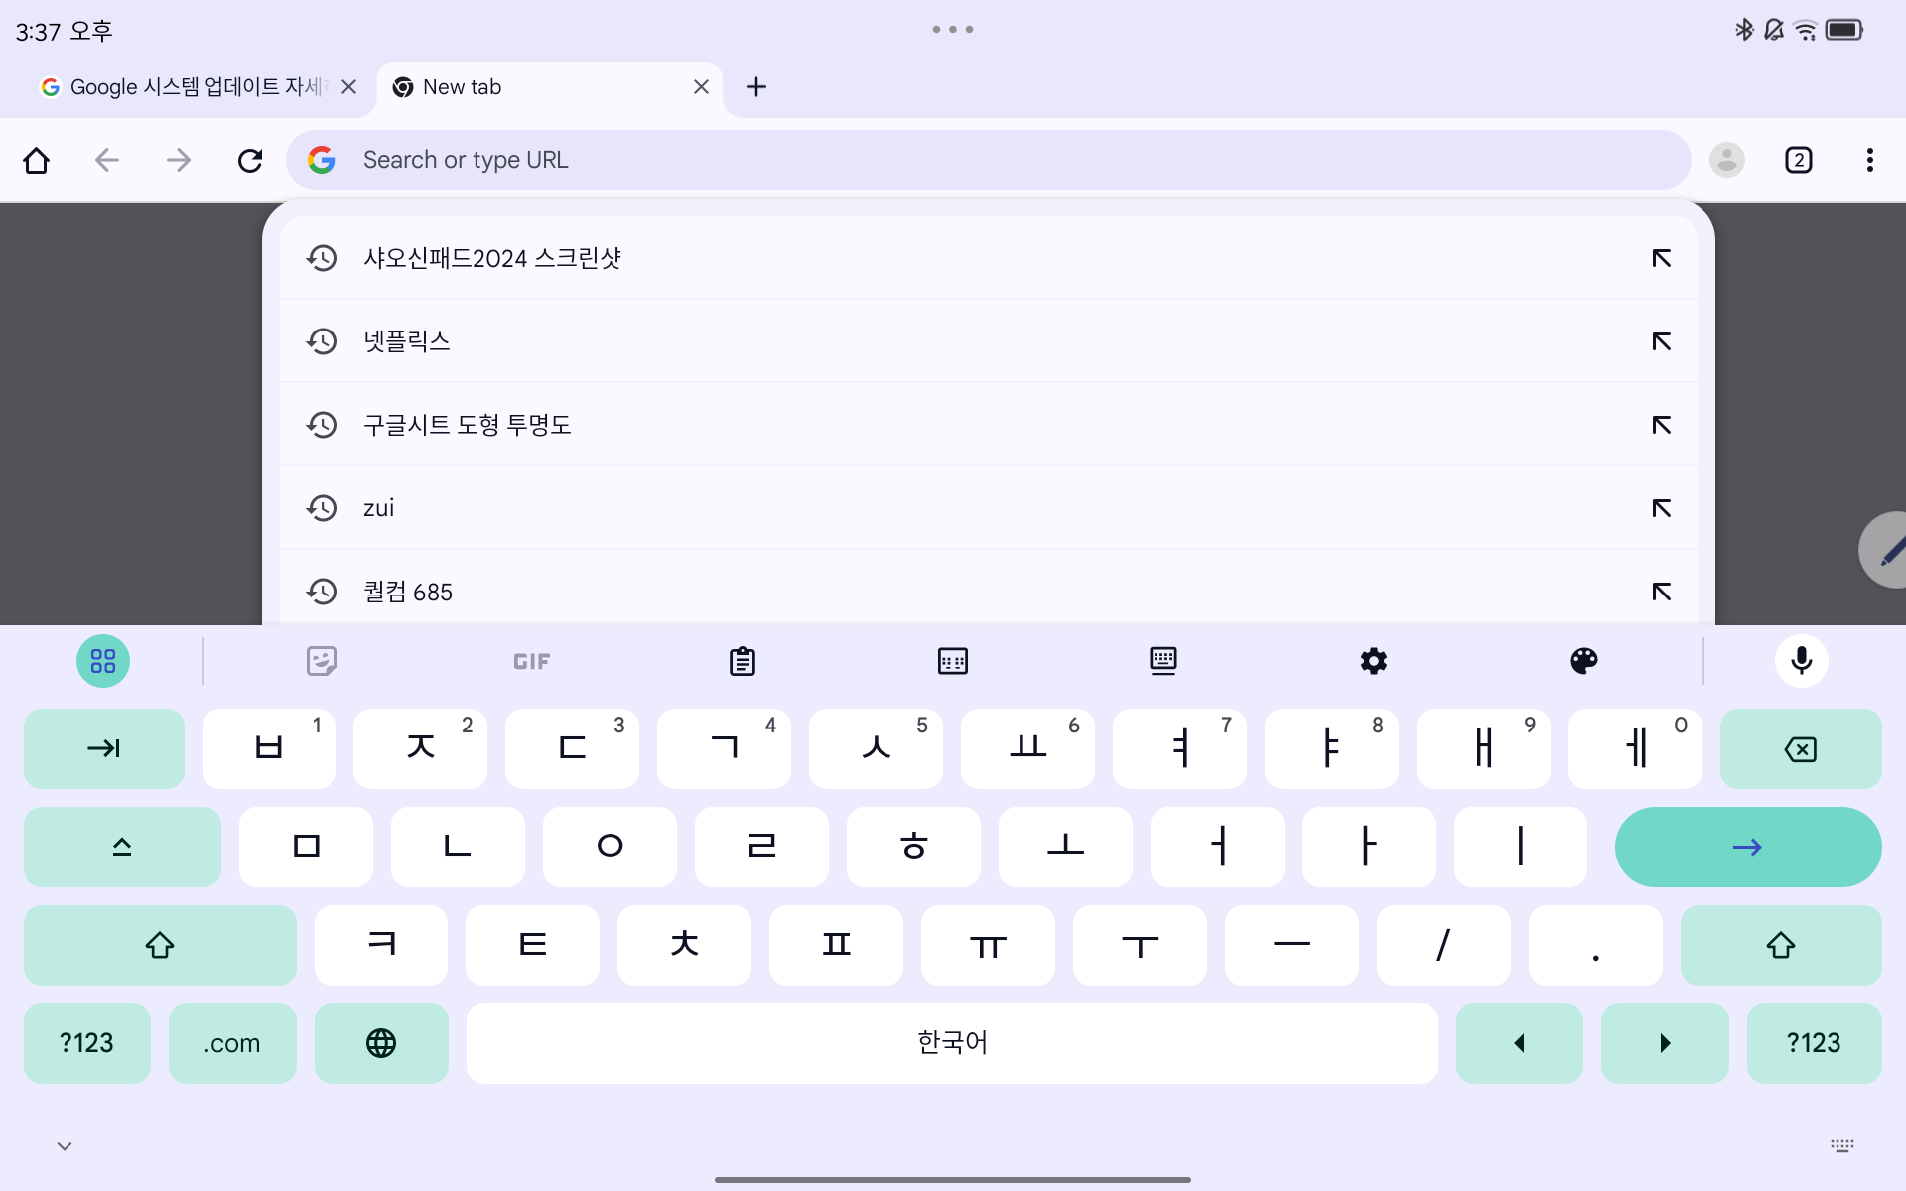Tap the ㅣ key

(1521, 847)
